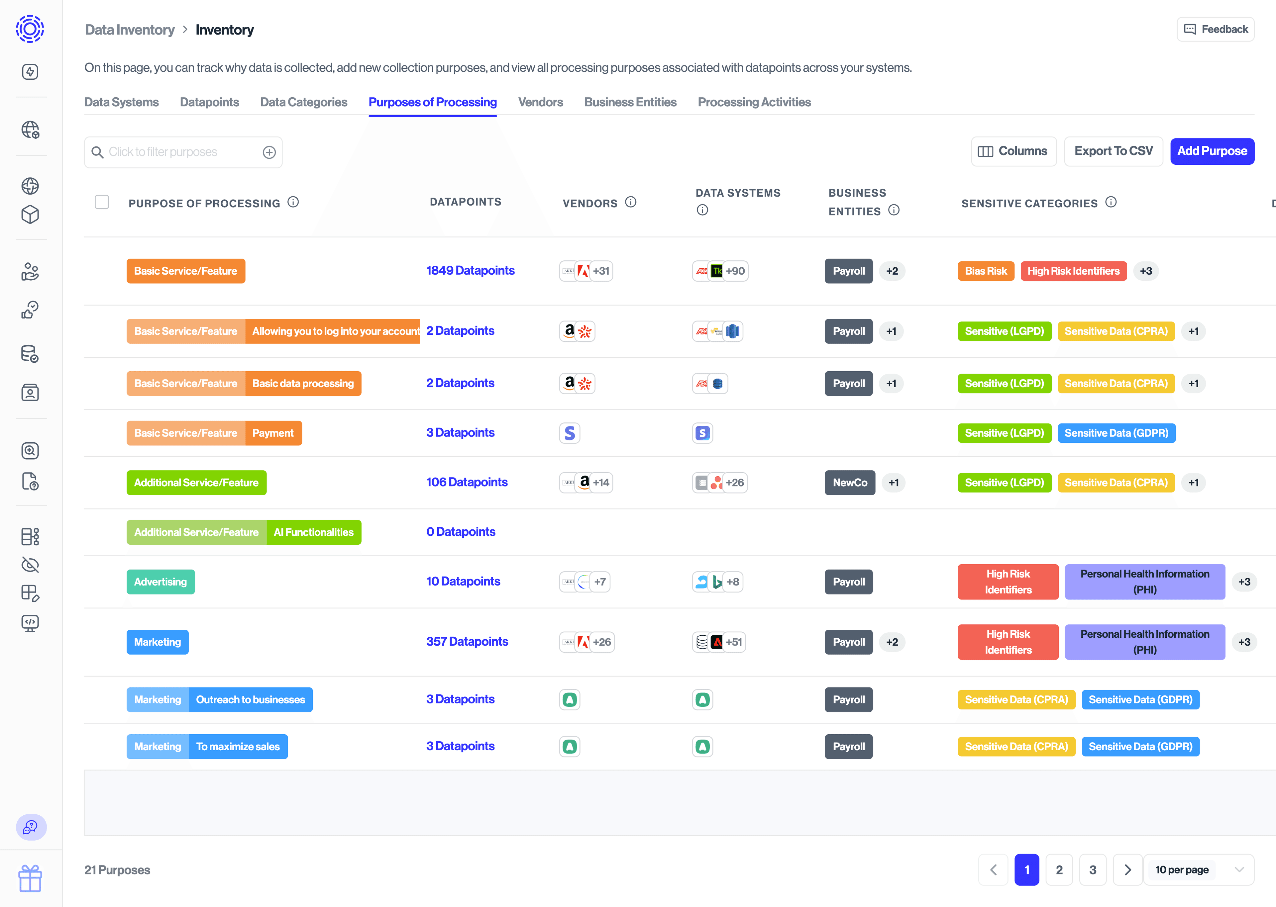Open the 1849 Datapoints link
This screenshot has width=1276, height=907.
(470, 270)
